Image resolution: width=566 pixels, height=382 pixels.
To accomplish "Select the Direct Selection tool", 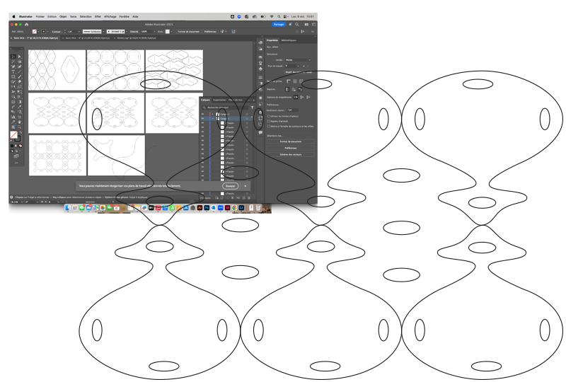I will tap(19, 56).
